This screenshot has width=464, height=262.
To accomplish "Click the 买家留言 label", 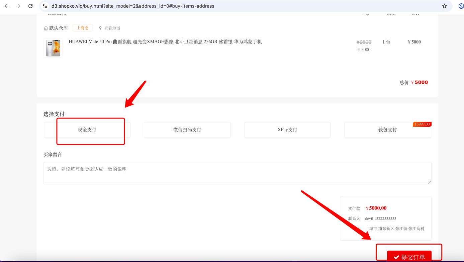I will pos(53,155).
